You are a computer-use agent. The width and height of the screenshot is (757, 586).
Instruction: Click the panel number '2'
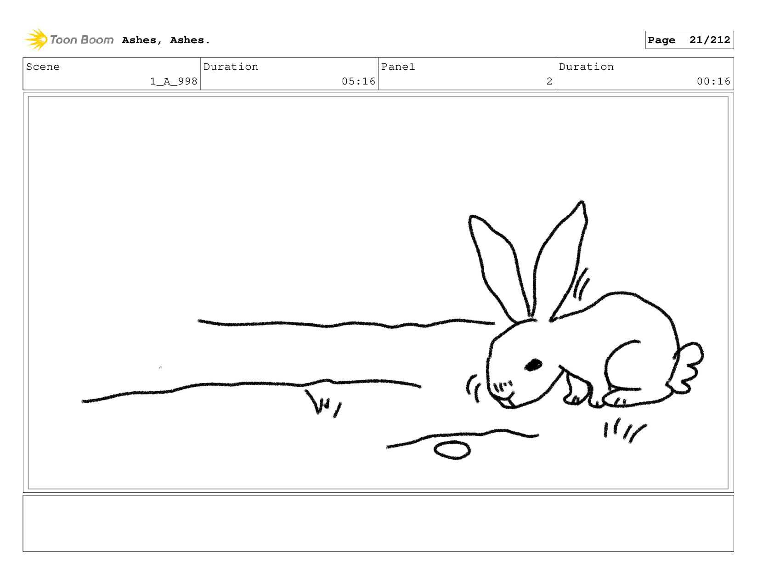(x=549, y=81)
